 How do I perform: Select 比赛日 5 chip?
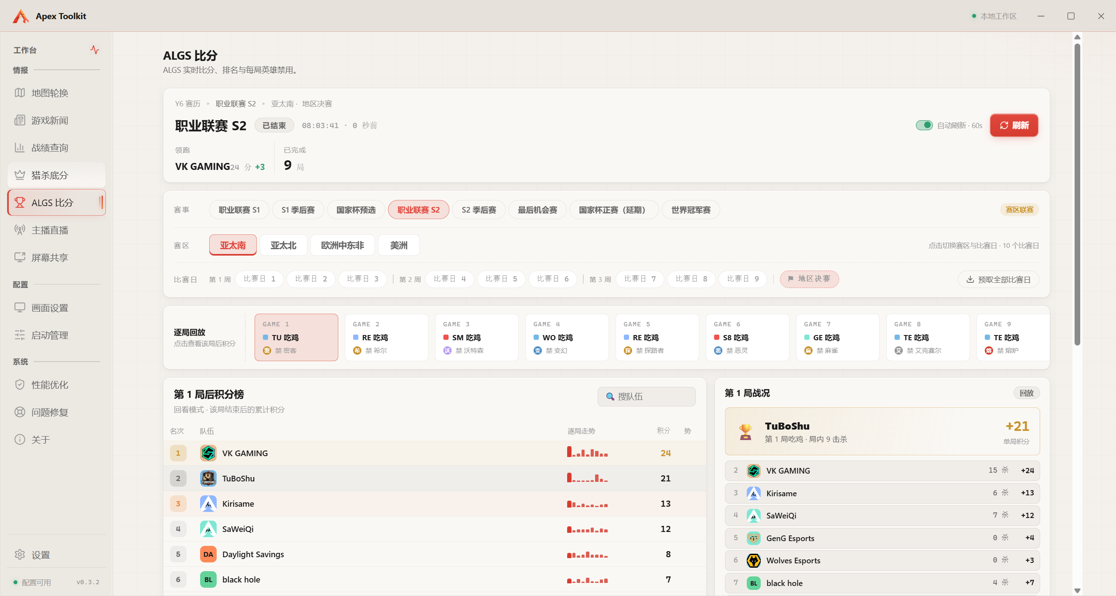501,279
